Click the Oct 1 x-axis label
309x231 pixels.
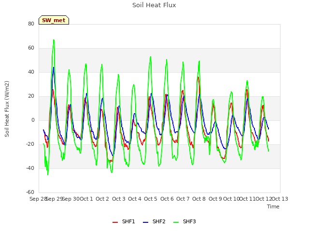click(x=86, y=199)
